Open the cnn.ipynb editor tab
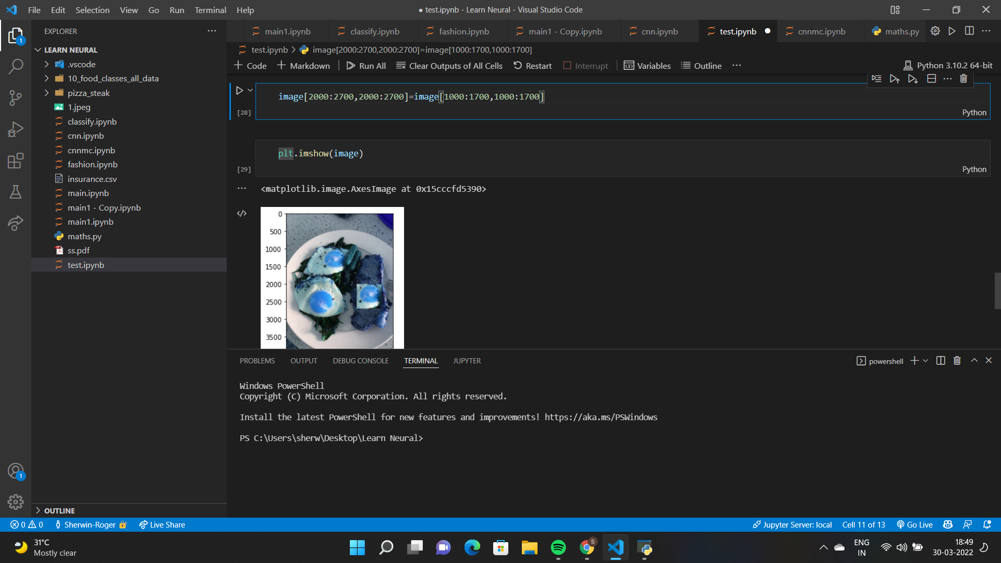The height and width of the screenshot is (563, 1001). (659, 31)
